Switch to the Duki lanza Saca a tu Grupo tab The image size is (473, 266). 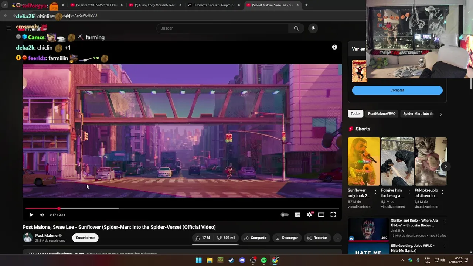coord(214,5)
